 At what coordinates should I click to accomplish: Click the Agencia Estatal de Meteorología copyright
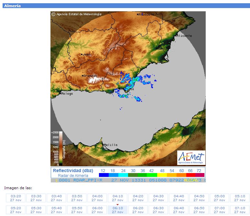(x=77, y=14)
